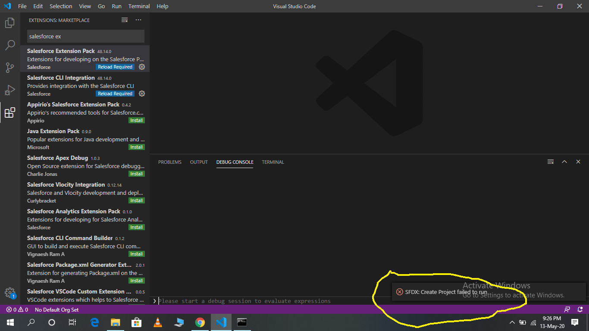
Task: Open the Explorer view in Activity Bar
Action: pos(9,22)
